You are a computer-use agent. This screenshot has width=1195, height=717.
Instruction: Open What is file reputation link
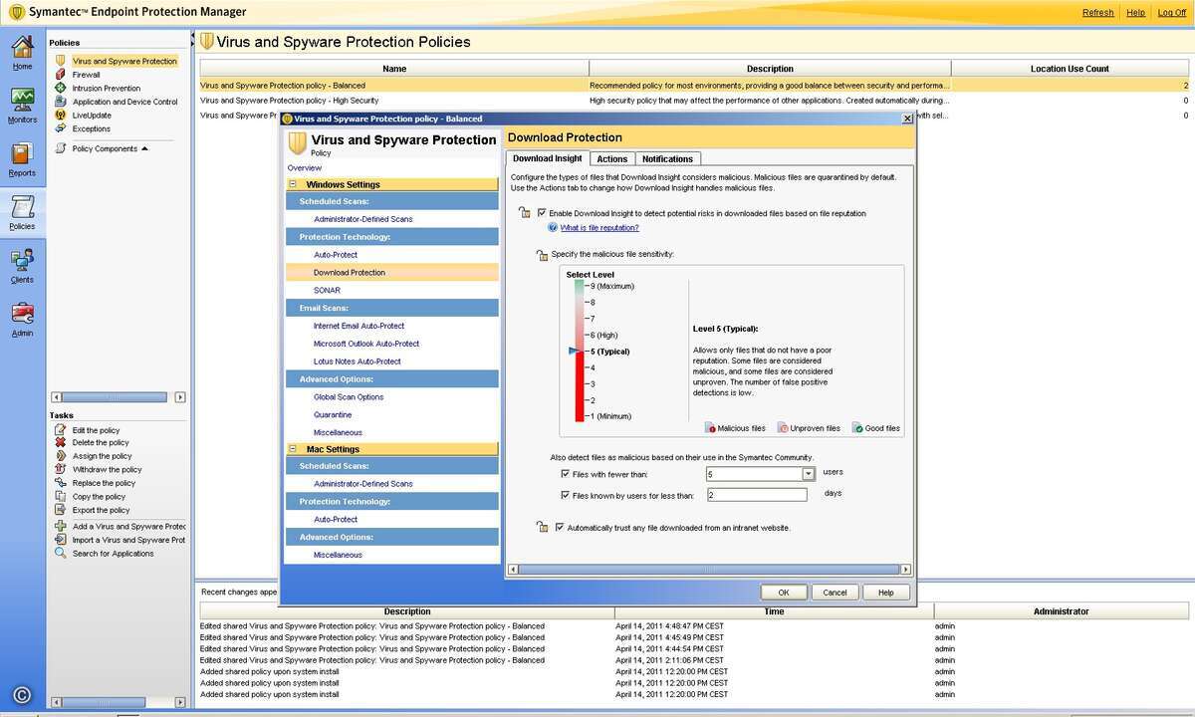click(599, 228)
